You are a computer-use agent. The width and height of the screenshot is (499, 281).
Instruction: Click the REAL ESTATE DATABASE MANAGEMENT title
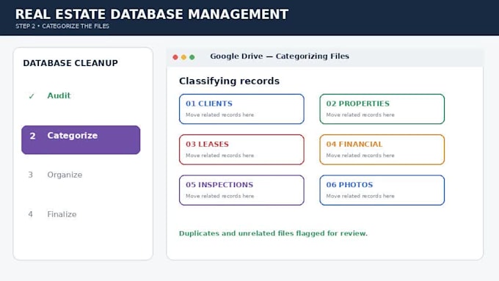tap(152, 15)
